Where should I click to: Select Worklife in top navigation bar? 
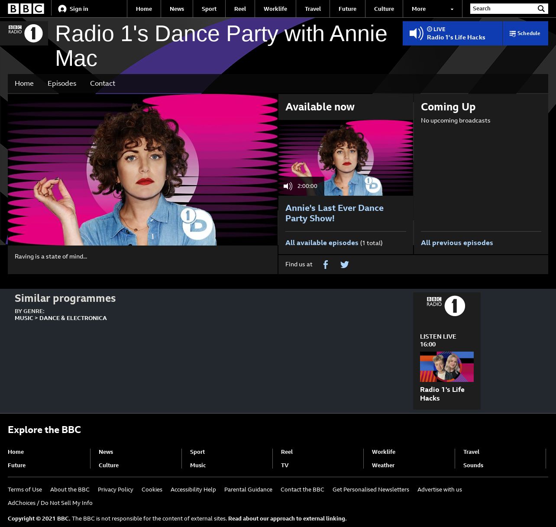click(x=275, y=9)
